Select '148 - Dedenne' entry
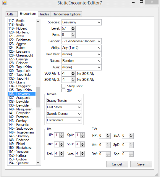 pos(22,140)
